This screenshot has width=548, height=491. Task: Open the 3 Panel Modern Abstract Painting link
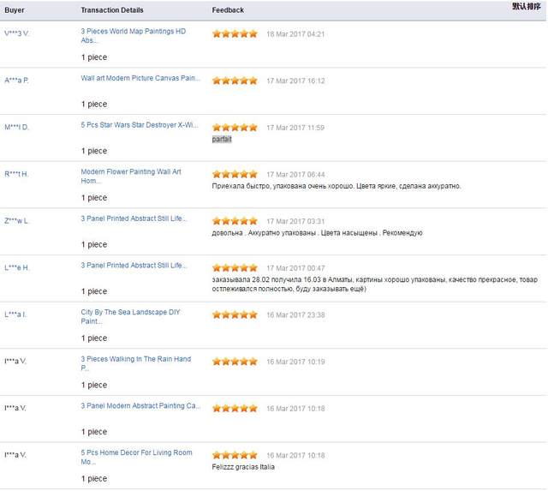tap(140, 405)
